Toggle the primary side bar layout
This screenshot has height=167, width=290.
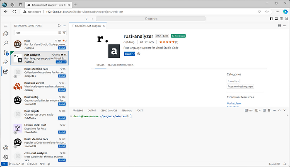tap(271, 19)
